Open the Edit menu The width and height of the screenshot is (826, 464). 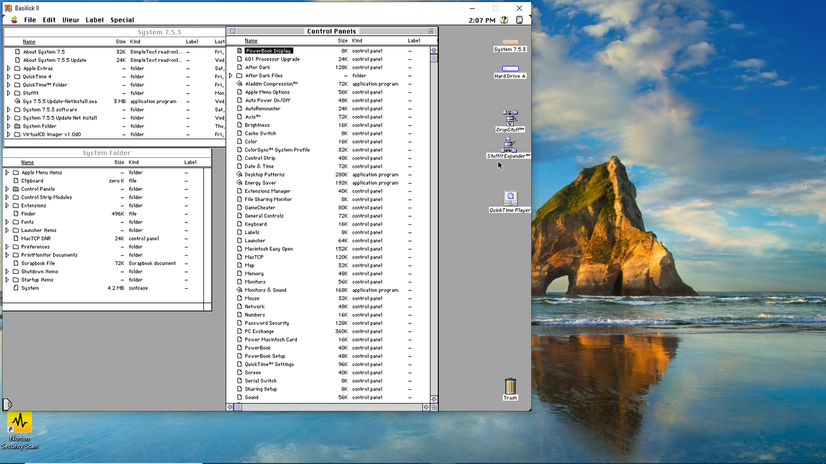point(49,20)
